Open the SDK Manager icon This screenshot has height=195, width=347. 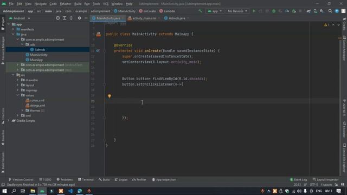322,11
